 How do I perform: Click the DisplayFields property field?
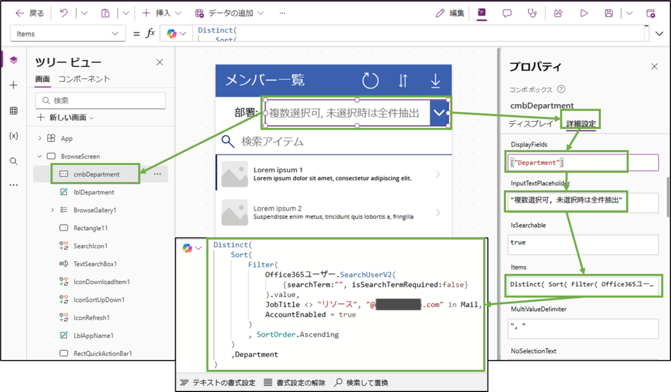tap(583, 163)
